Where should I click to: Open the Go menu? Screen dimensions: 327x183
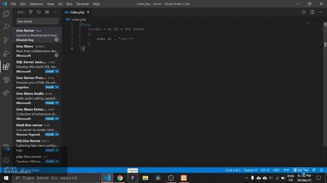click(x=60, y=4)
